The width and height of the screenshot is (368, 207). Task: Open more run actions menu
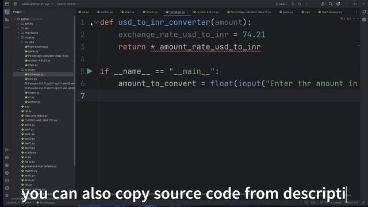pos(306,4)
